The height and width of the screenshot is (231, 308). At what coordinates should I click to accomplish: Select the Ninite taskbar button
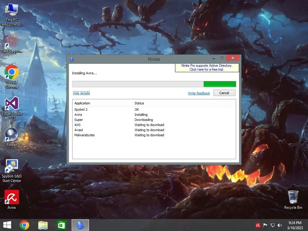pyautogui.click(x=80, y=225)
